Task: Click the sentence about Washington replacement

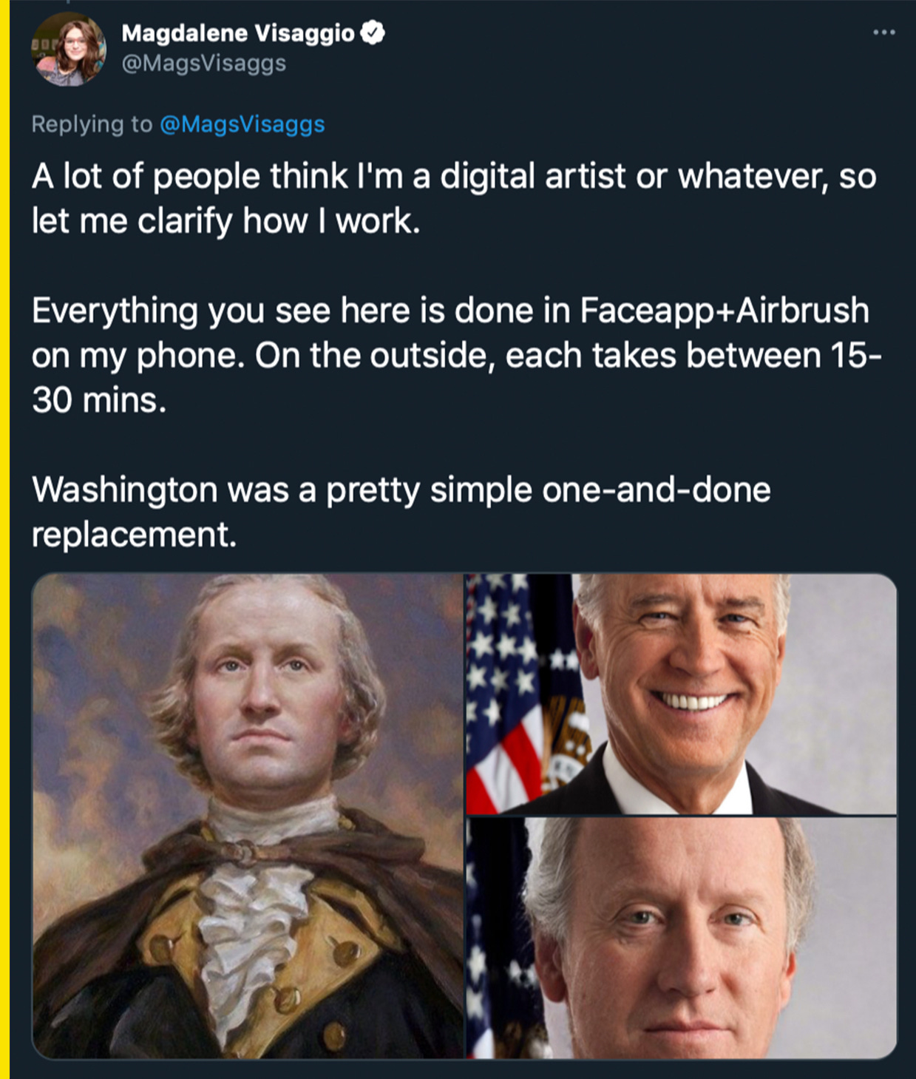Action: pyautogui.click(x=401, y=512)
